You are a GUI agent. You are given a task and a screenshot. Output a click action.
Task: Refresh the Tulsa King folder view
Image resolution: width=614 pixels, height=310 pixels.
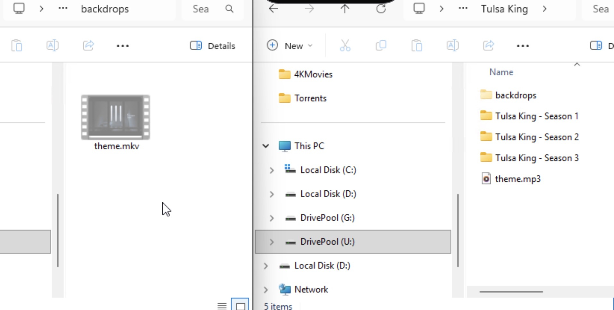coord(381,9)
